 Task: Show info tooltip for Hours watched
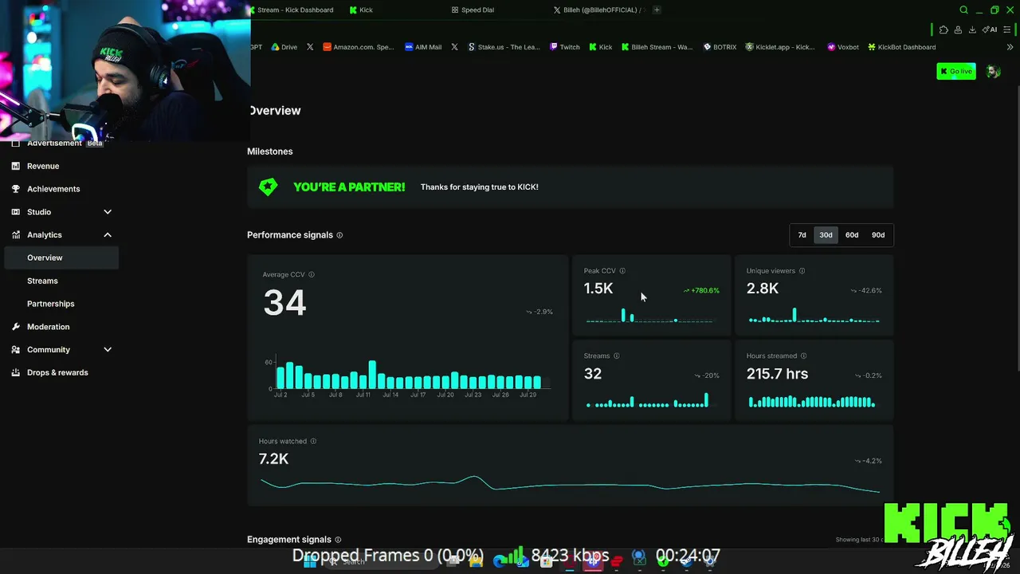313,441
